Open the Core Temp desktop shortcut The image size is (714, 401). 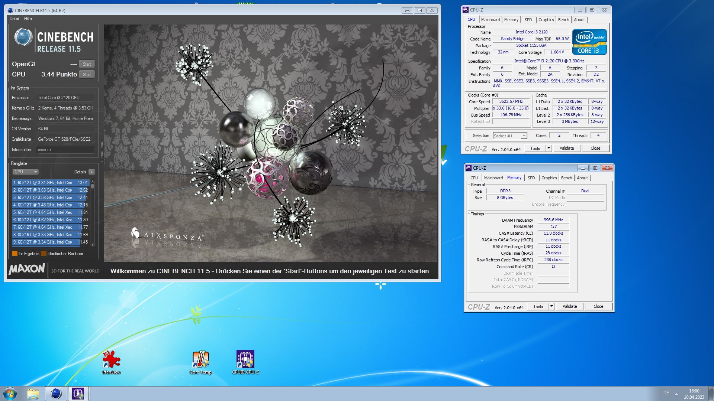(x=200, y=362)
